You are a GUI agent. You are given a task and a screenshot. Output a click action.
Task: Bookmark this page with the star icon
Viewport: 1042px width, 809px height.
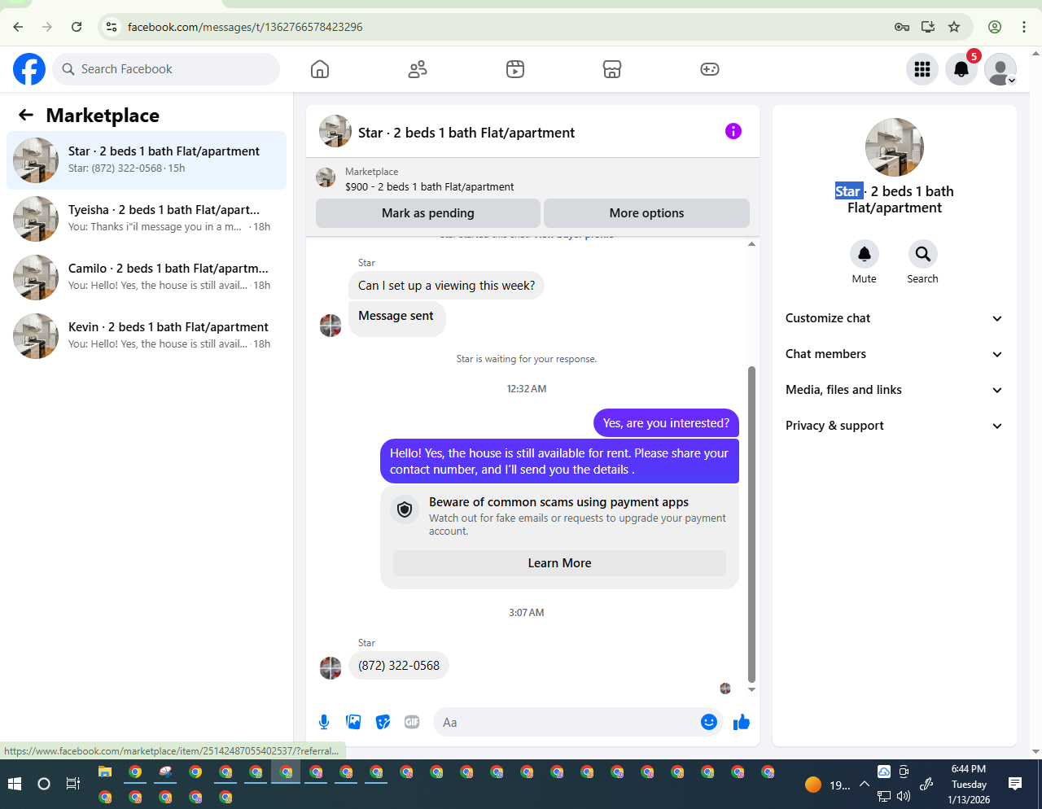pos(954,27)
